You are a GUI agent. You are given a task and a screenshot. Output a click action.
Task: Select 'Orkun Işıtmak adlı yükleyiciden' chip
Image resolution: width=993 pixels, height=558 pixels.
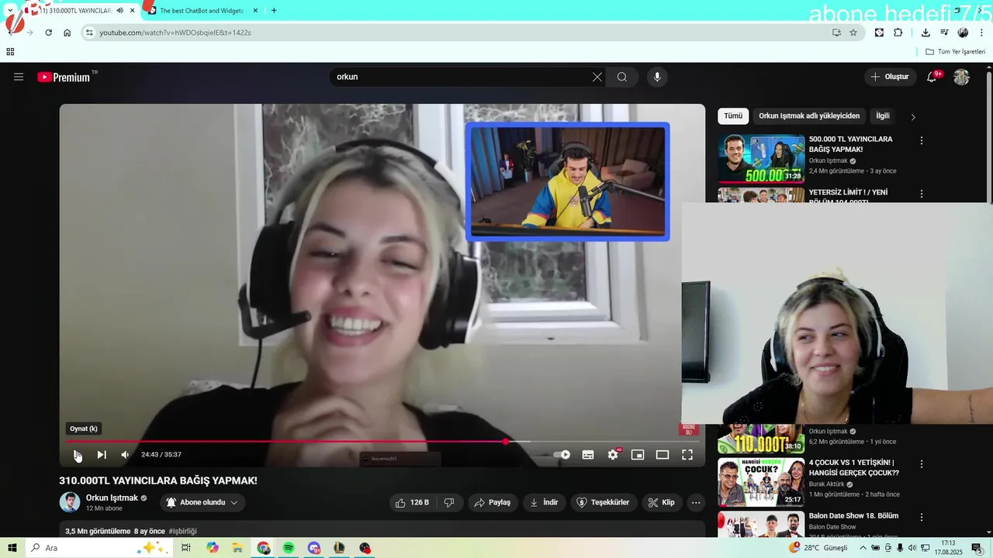pyautogui.click(x=809, y=115)
